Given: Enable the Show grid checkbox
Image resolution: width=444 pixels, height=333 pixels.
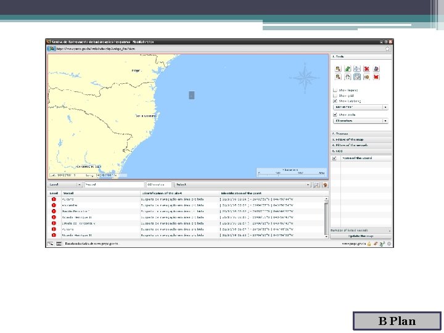Looking at the screenshot, I should [335, 96].
